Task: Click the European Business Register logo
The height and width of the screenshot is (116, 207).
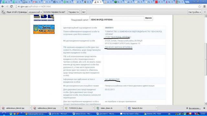Action: (44, 18)
